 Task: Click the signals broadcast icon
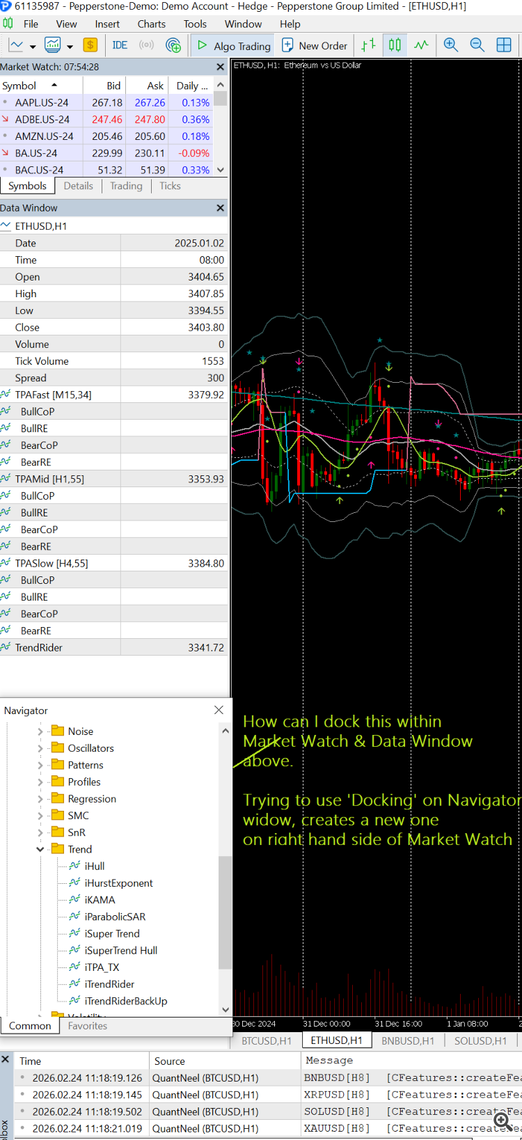pyautogui.click(x=146, y=45)
